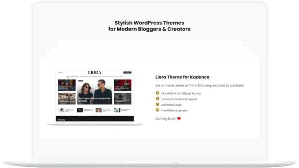
Task: Click the black Events bar in the preview
Action: pyautogui.click(x=95, y=119)
